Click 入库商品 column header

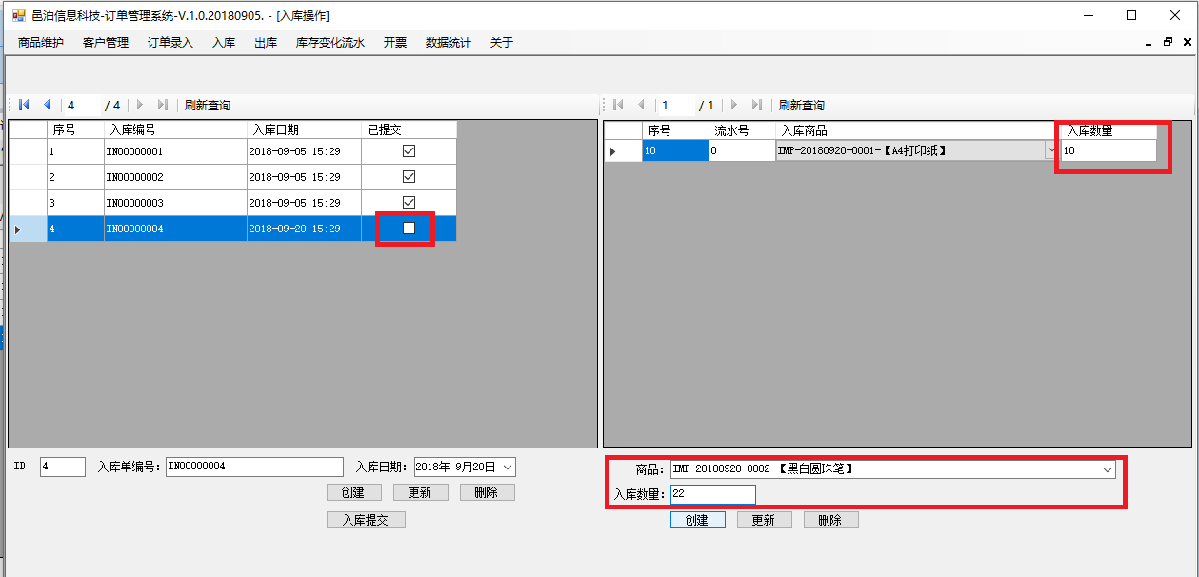pos(916,130)
